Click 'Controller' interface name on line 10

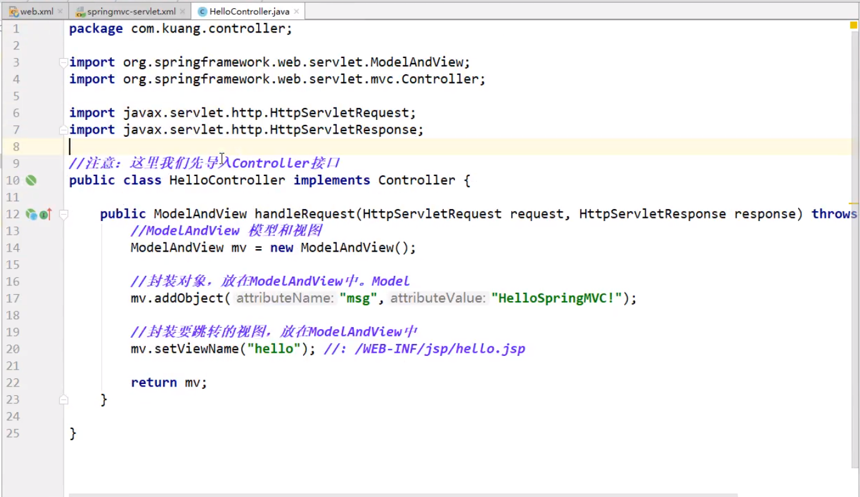pos(417,180)
